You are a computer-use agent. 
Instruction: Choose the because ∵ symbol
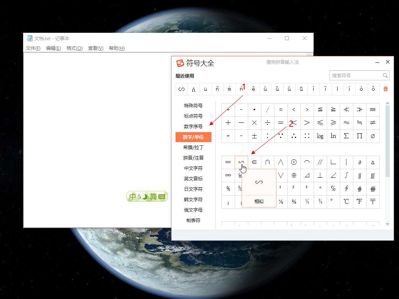281,136
